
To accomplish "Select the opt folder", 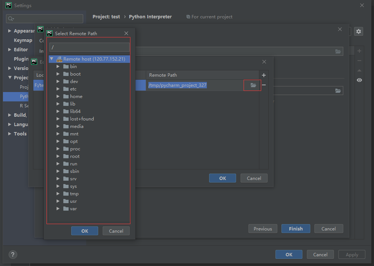I will [x=74, y=141].
